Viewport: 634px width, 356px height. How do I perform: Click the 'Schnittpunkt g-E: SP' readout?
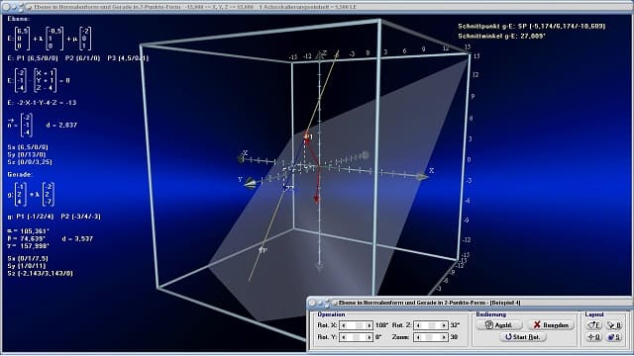click(x=531, y=26)
